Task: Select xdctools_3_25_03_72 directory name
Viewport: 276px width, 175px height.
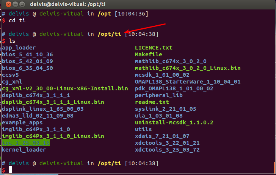Action: 167,150
